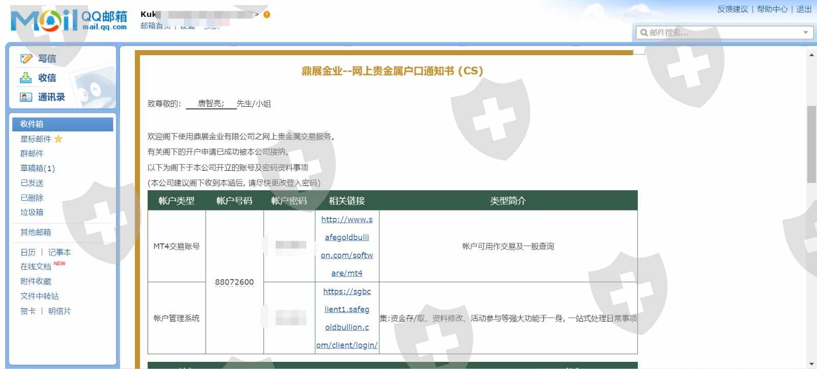Open 在线文档 online documents
This screenshot has width=817, height=369.
36,267
